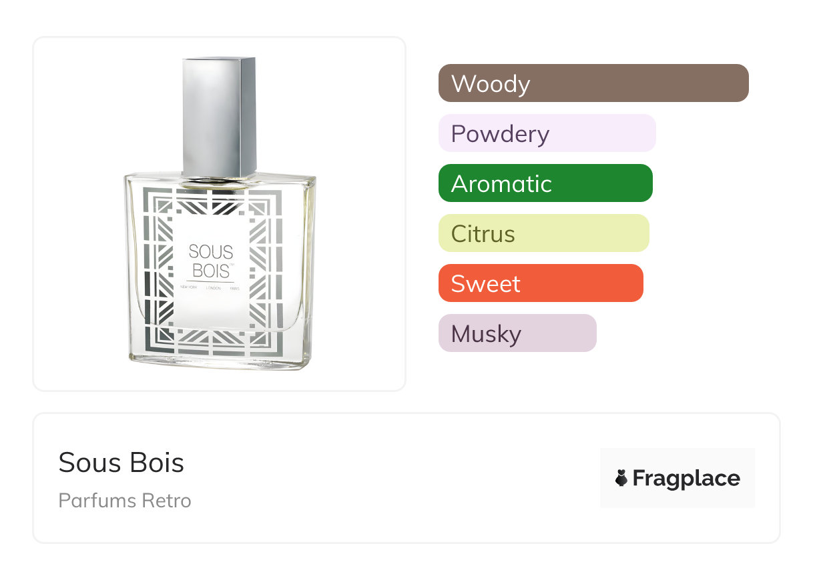Click the Aromatic label text
The height and width of the screenshot is (576, 813).
501,184
